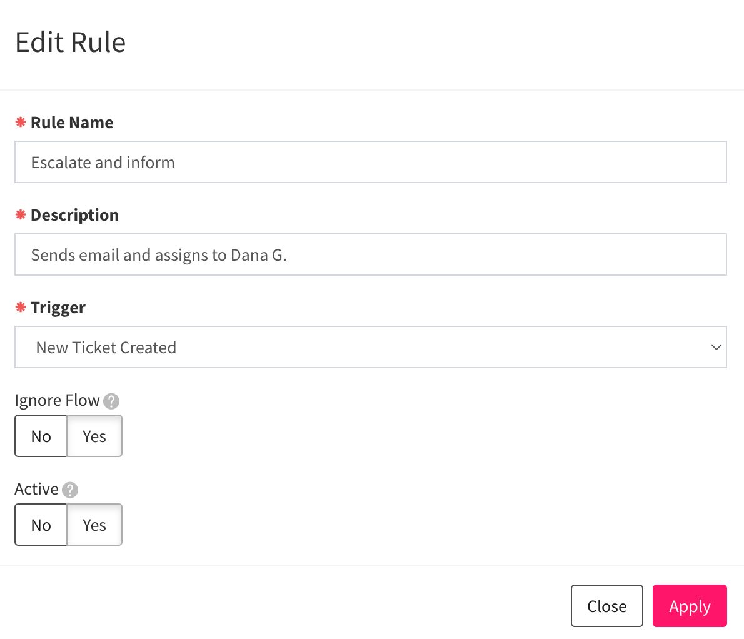Open the New Ticket Created trigger select
Screen dimensions: 744x639
[x=371, y=347]
